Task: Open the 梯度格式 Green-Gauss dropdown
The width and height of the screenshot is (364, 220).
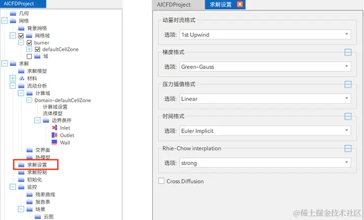Action: (265, 67)
